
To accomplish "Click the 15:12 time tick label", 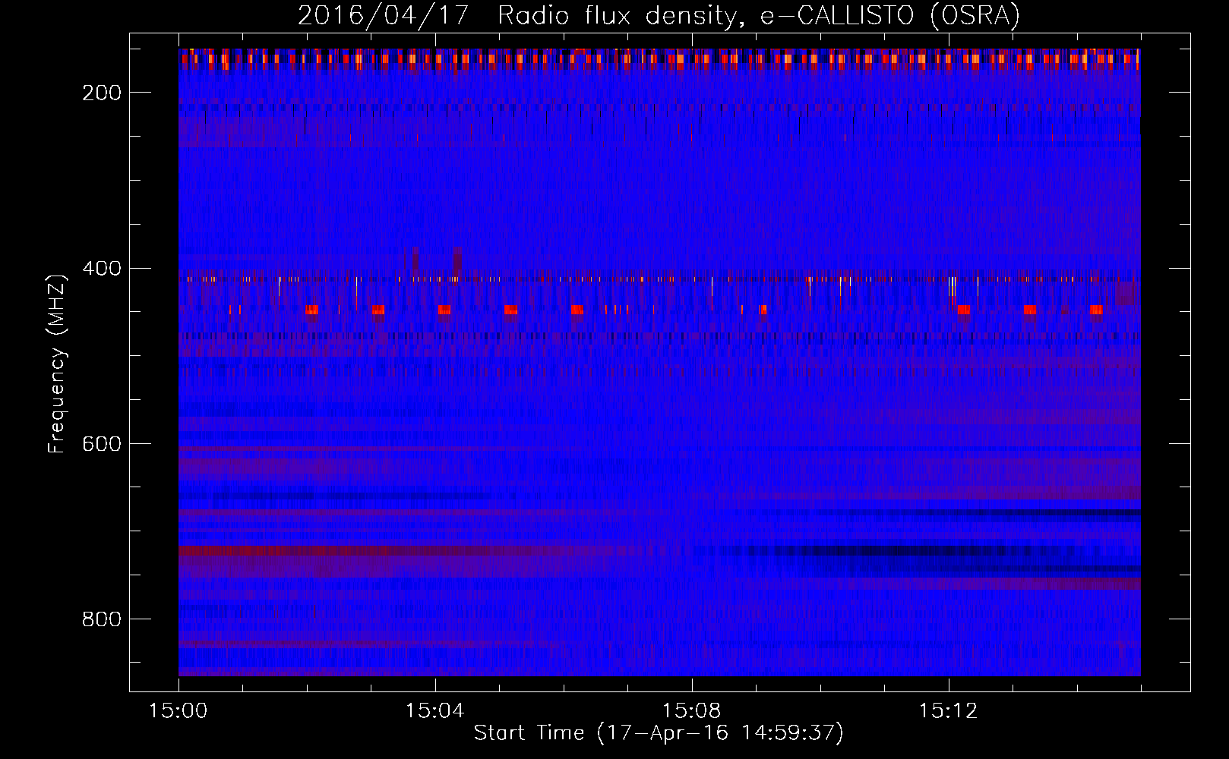I will [948, 711].
